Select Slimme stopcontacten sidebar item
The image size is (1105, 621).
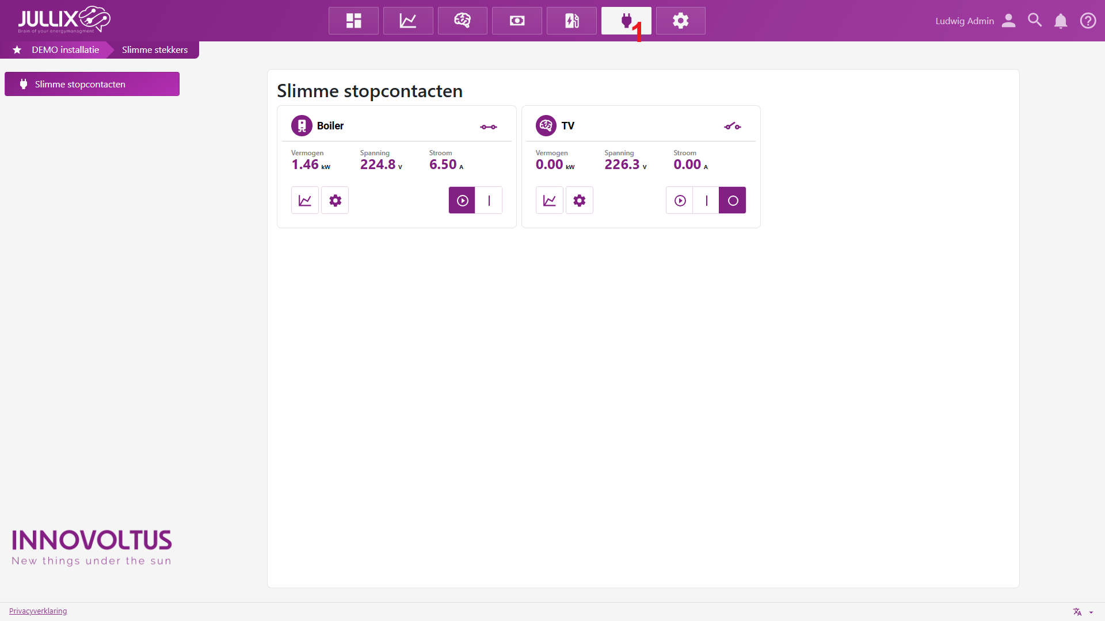pyautogui.click(x=92, y=84)
